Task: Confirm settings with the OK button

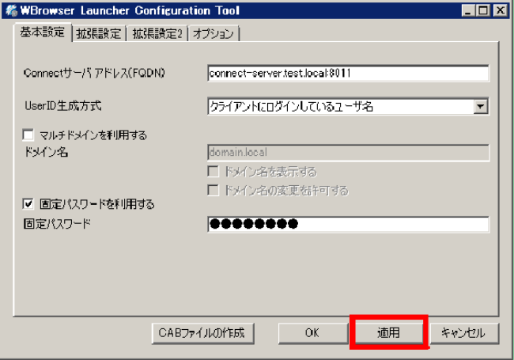Action: click(312, 333)
